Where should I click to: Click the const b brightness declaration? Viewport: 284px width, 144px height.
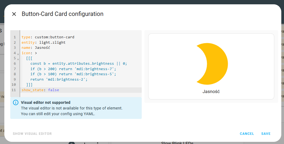click(x=79, y=64)
